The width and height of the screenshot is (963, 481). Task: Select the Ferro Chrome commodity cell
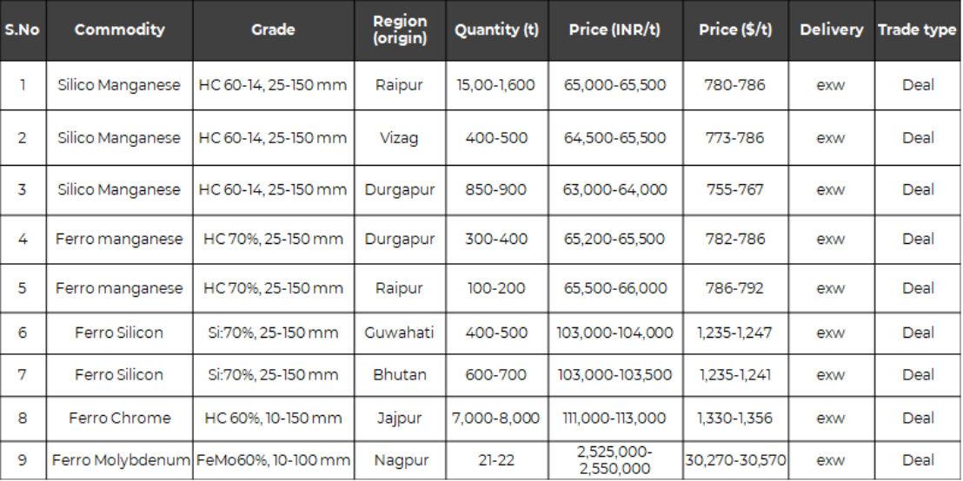click(120, 418)
